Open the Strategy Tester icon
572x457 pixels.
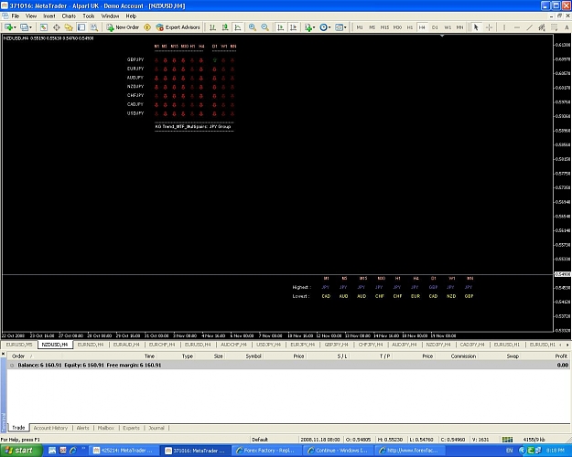click(93, 27)
